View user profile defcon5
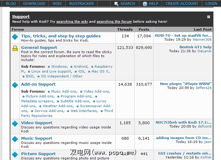The height and width of the screenshot is (160, 221). coord(205,126)
